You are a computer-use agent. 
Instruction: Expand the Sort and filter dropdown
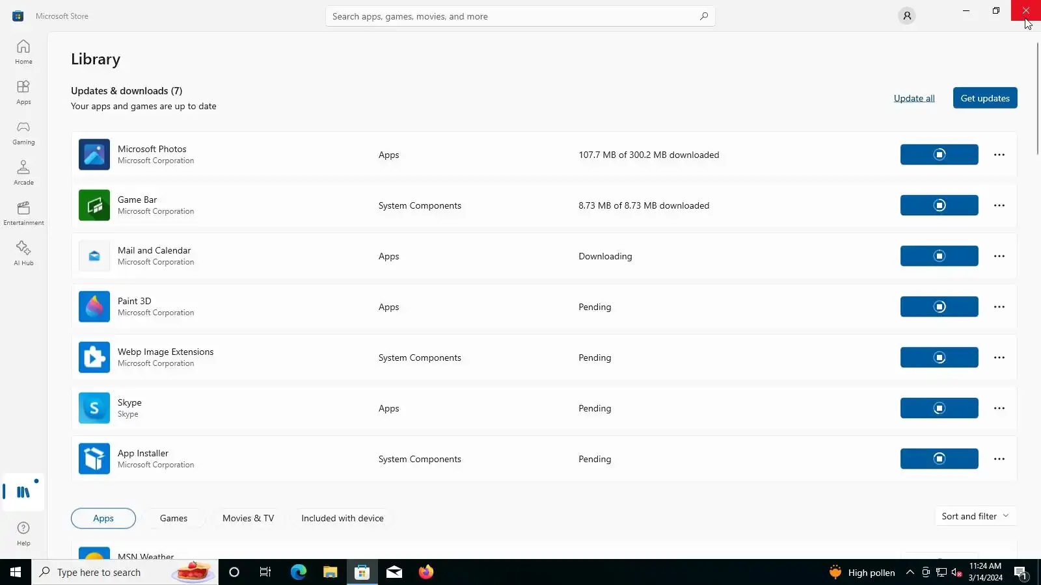click(x=975, y=516)
